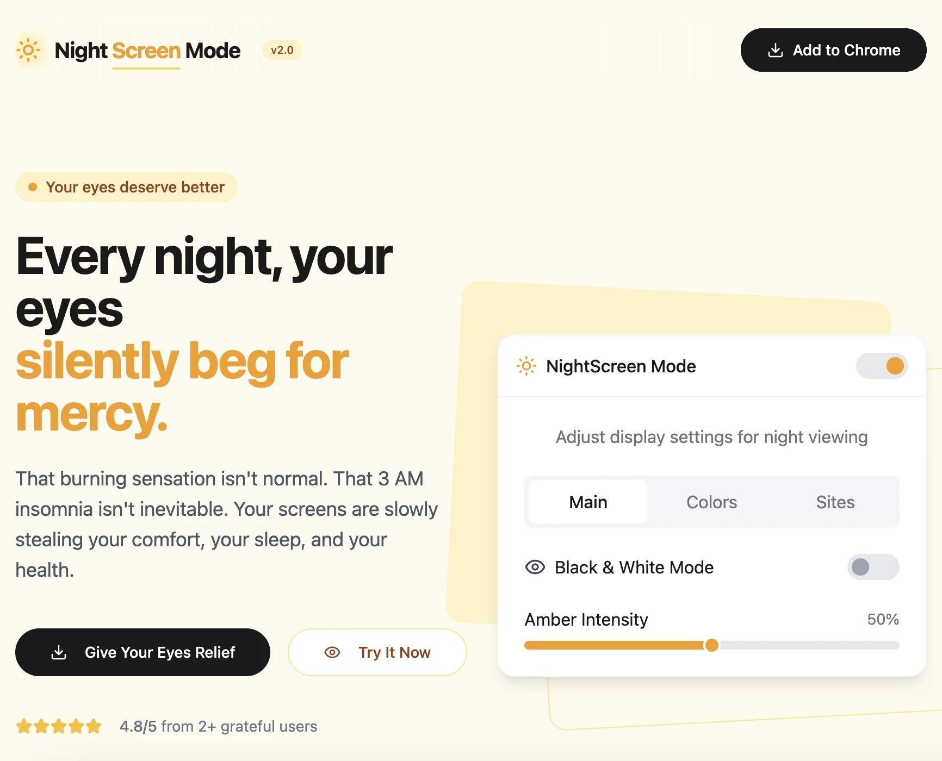Turn off the NightScreen Mode switch
The width and height of the screenshot is (942, 761).
coord(882,366)
